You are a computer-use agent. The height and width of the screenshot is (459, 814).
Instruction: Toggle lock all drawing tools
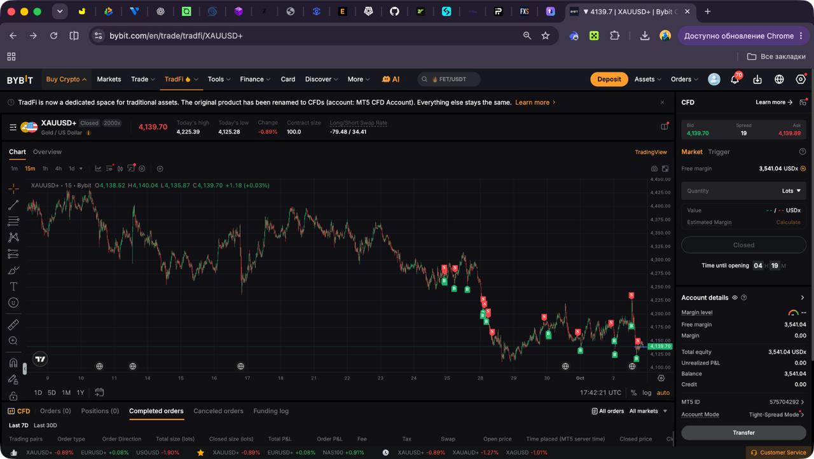pos(13,395)
